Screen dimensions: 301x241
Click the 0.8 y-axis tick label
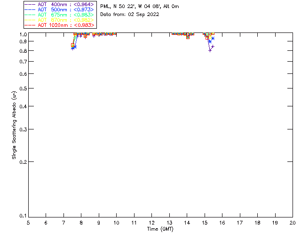23,51
